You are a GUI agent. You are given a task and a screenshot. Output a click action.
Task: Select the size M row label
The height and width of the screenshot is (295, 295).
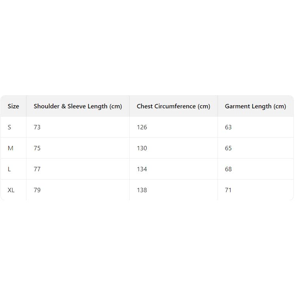point(11,148)
